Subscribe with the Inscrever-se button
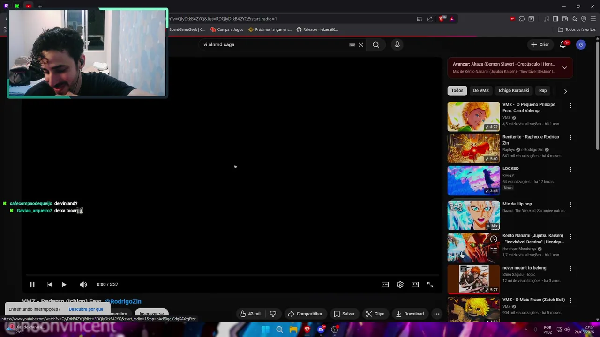 pyautogui.click(x=151, y=314)
